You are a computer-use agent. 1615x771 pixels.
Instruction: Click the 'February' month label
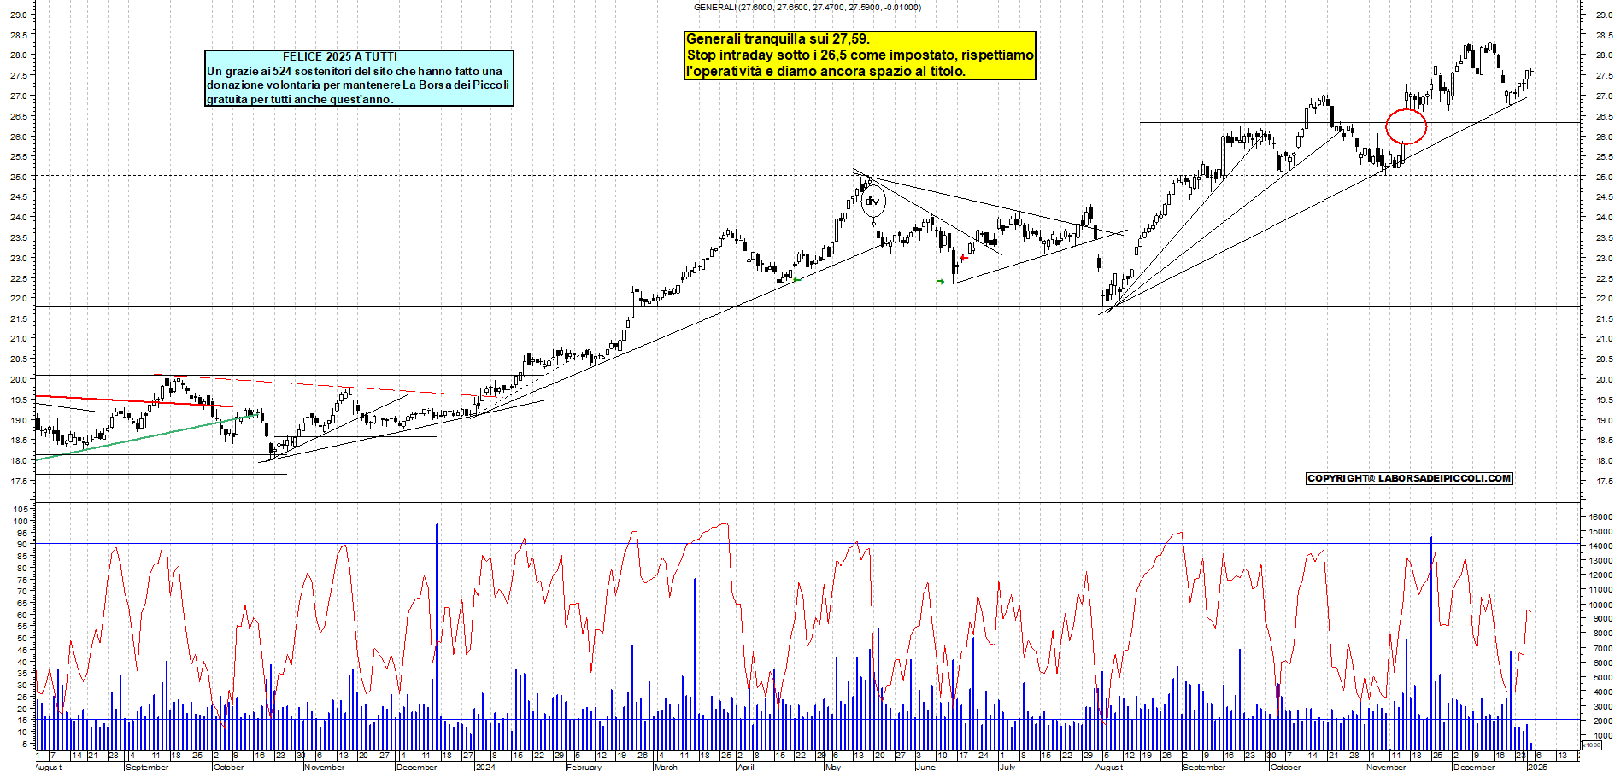point(584,767)
